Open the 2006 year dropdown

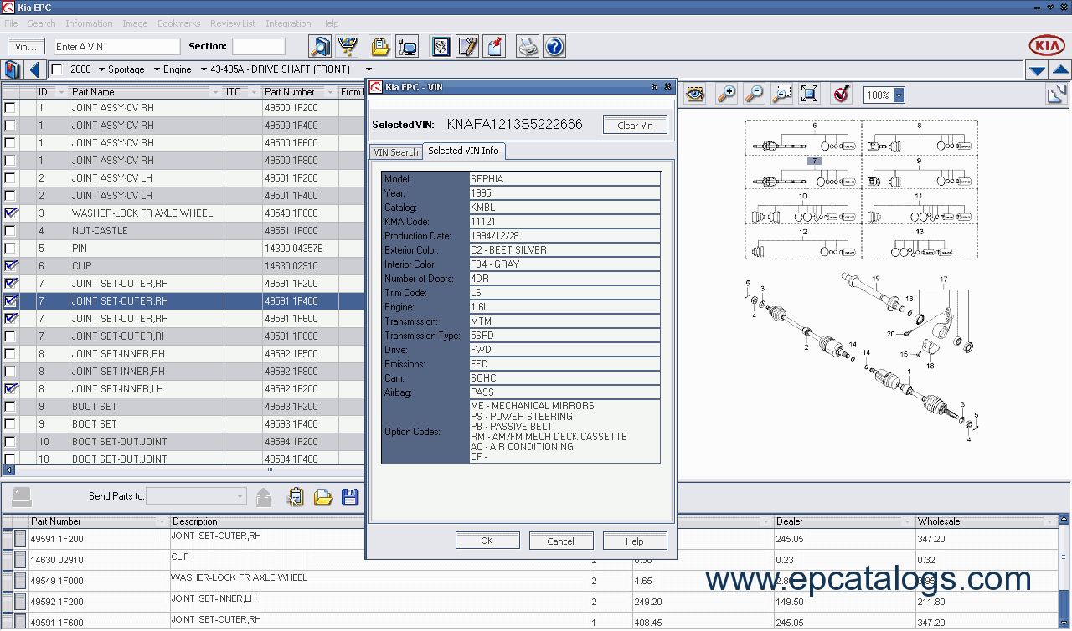pos(101,69)
